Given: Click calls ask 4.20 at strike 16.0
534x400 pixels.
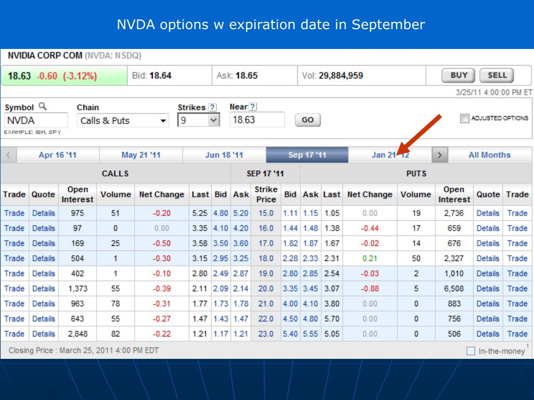Looking at the screenshot, I should point(241,228).
